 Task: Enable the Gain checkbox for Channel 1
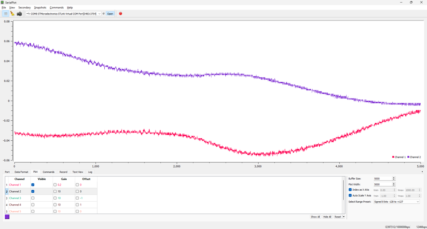[x=55, y=185]
